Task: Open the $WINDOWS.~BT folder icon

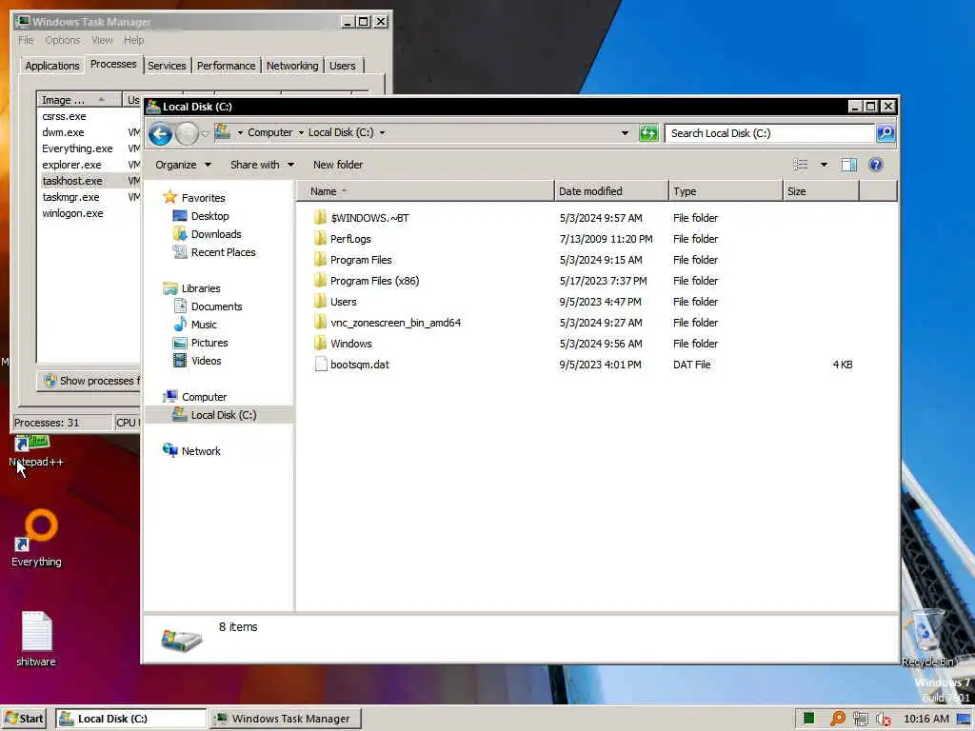Action: pos(320,218)
